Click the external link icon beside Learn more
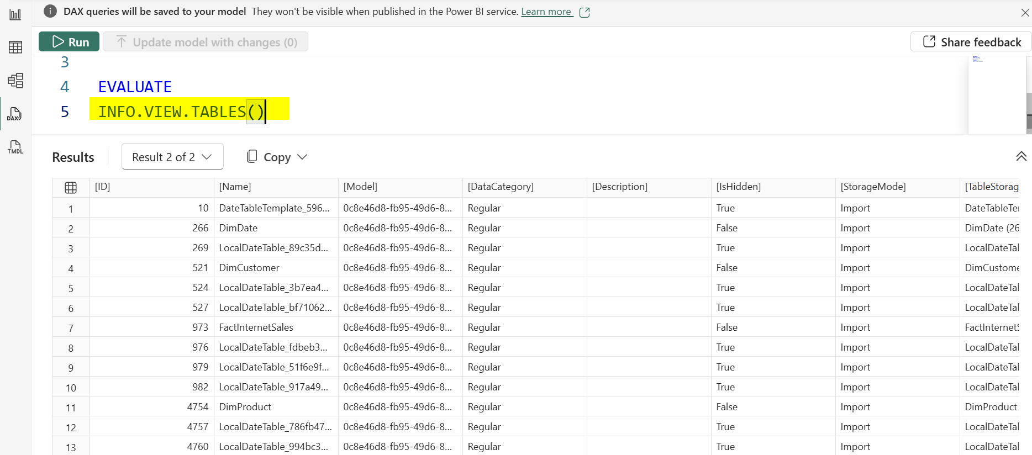Viewport: 1032px width, 455px height. (x=585, y=12)
